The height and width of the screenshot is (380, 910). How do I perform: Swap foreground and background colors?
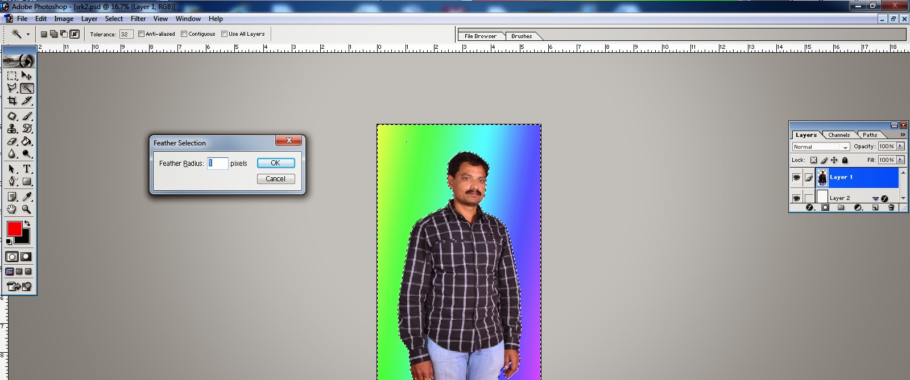coord(27,223)
